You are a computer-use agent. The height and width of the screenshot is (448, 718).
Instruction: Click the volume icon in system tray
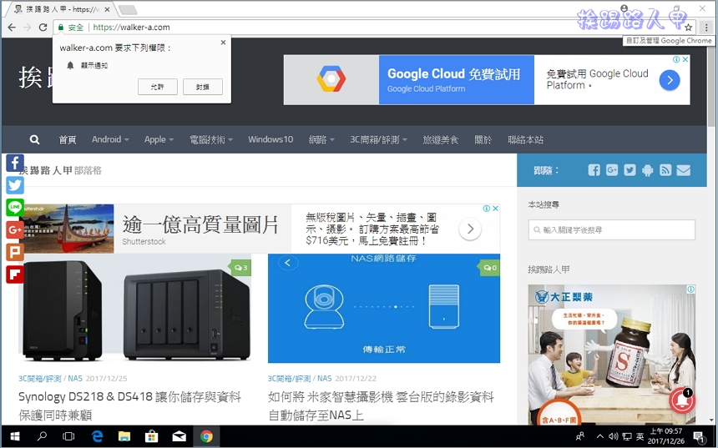pos(614,436)
